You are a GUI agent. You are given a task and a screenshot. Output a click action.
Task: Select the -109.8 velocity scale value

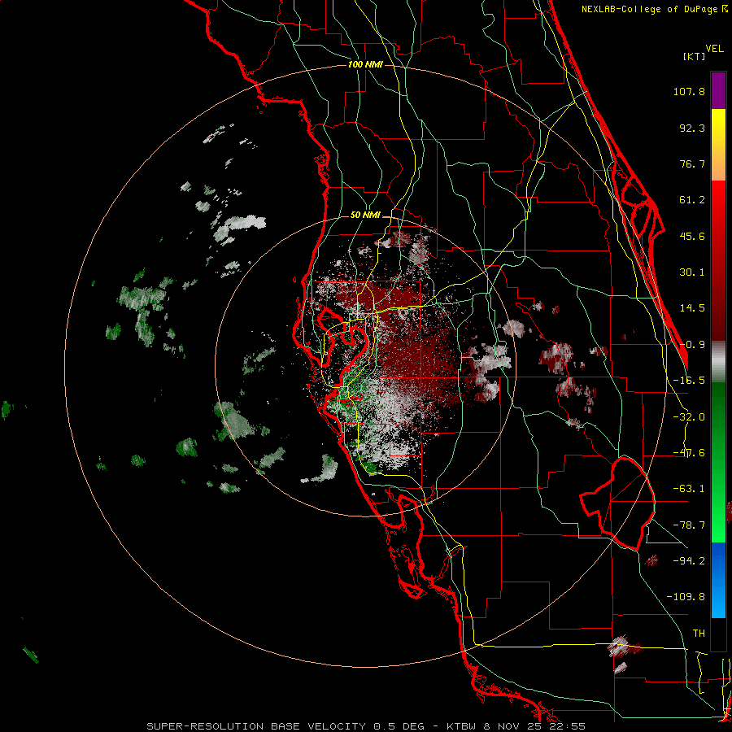click(686, 597)
